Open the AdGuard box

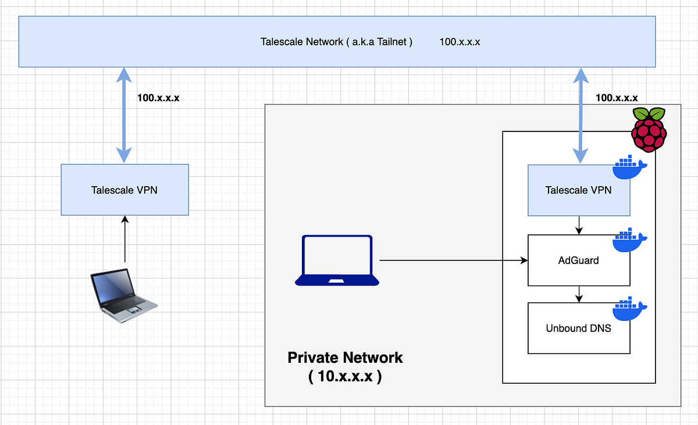point(579,260)
